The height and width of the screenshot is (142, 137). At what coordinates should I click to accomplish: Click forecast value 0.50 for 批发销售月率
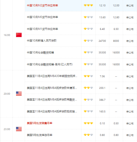pos(116,123)
